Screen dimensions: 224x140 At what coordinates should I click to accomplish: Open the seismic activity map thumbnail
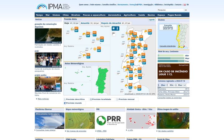tap(141, 121)
